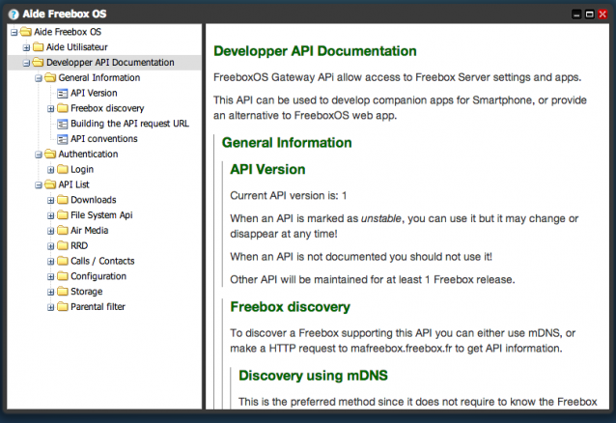Collapse the General Information node
616x423 pixels.
click(x=39, y=78)
